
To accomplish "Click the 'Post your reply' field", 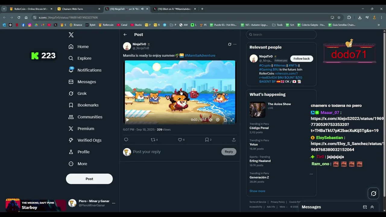I will (x=176, y=152).
